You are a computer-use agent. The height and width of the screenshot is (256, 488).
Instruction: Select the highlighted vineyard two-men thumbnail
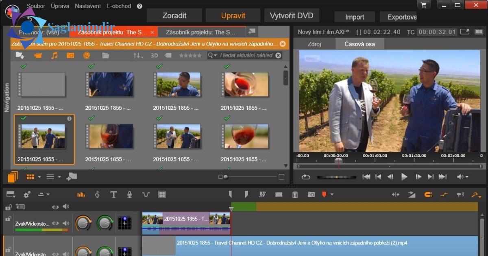[x=45, y=139]
